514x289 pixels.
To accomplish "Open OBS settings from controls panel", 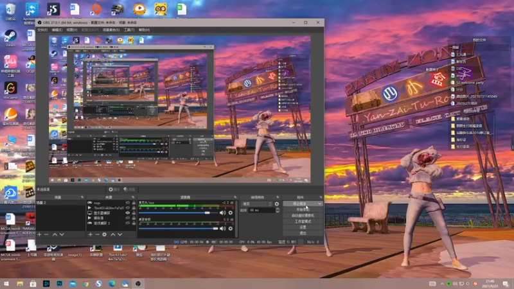I will (x=303, y=227).
